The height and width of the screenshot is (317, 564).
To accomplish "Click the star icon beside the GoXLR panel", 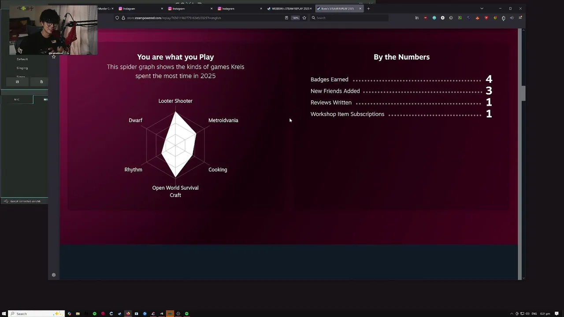I will [54, 57].
